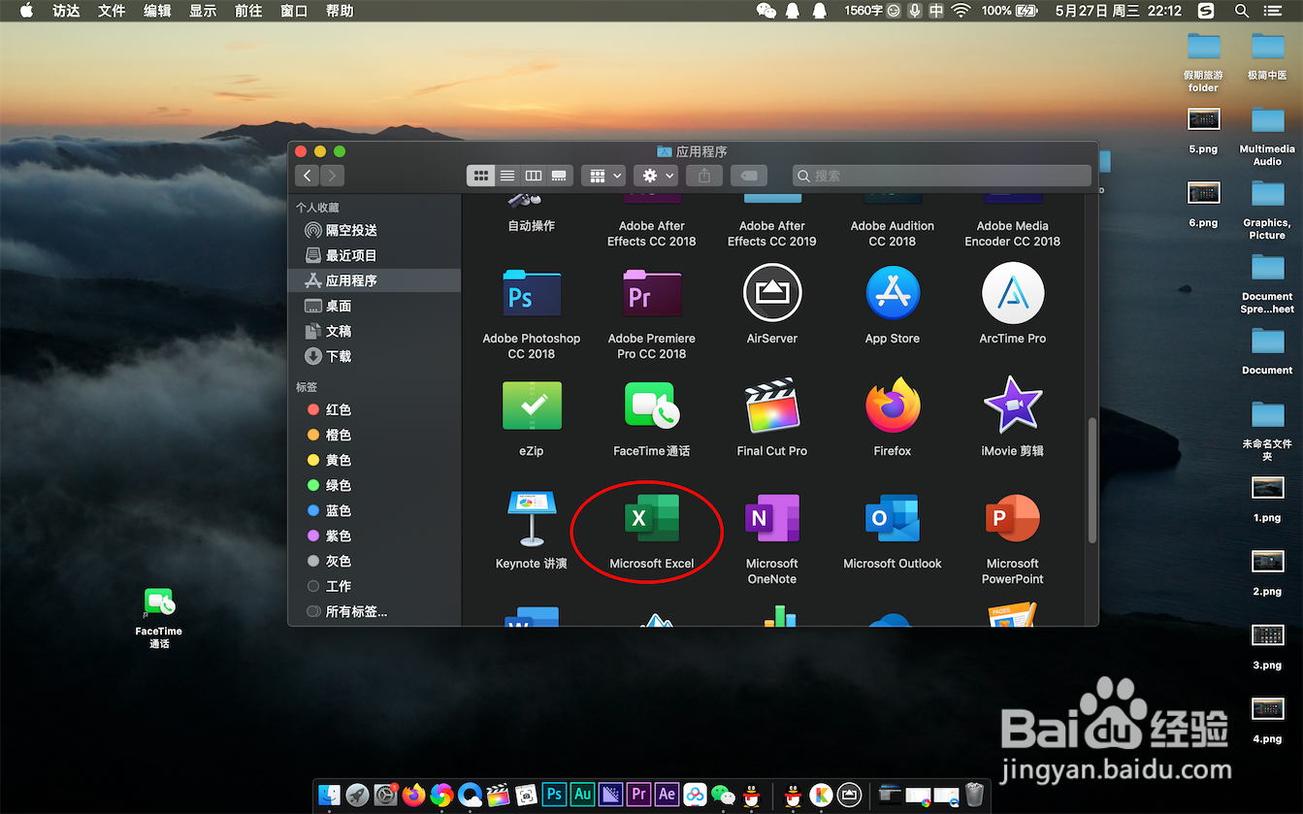Open Microsoft Excel in the Applications window

652,518
